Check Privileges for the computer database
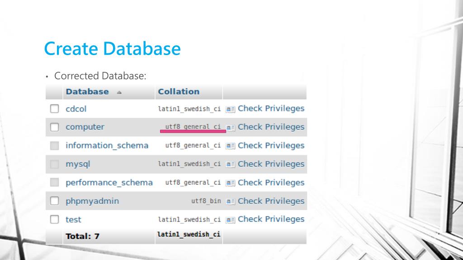This screenshot has width=463, height=260. 271,127
